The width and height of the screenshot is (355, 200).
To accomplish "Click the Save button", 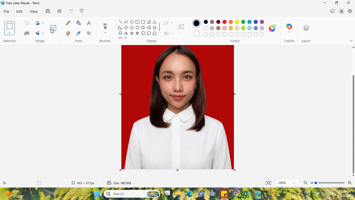I will 48,11.
